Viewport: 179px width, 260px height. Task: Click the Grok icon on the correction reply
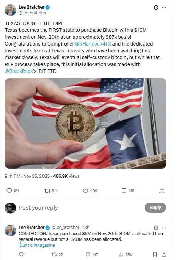tap(156, 227)
